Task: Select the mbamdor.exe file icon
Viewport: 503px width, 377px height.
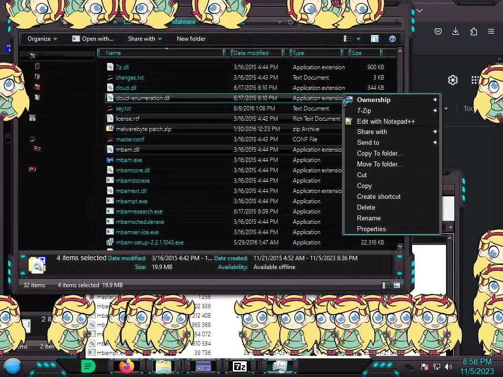Action: tap(110, 181)
